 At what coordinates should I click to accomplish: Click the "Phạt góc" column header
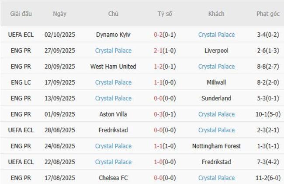coord(268,14)
